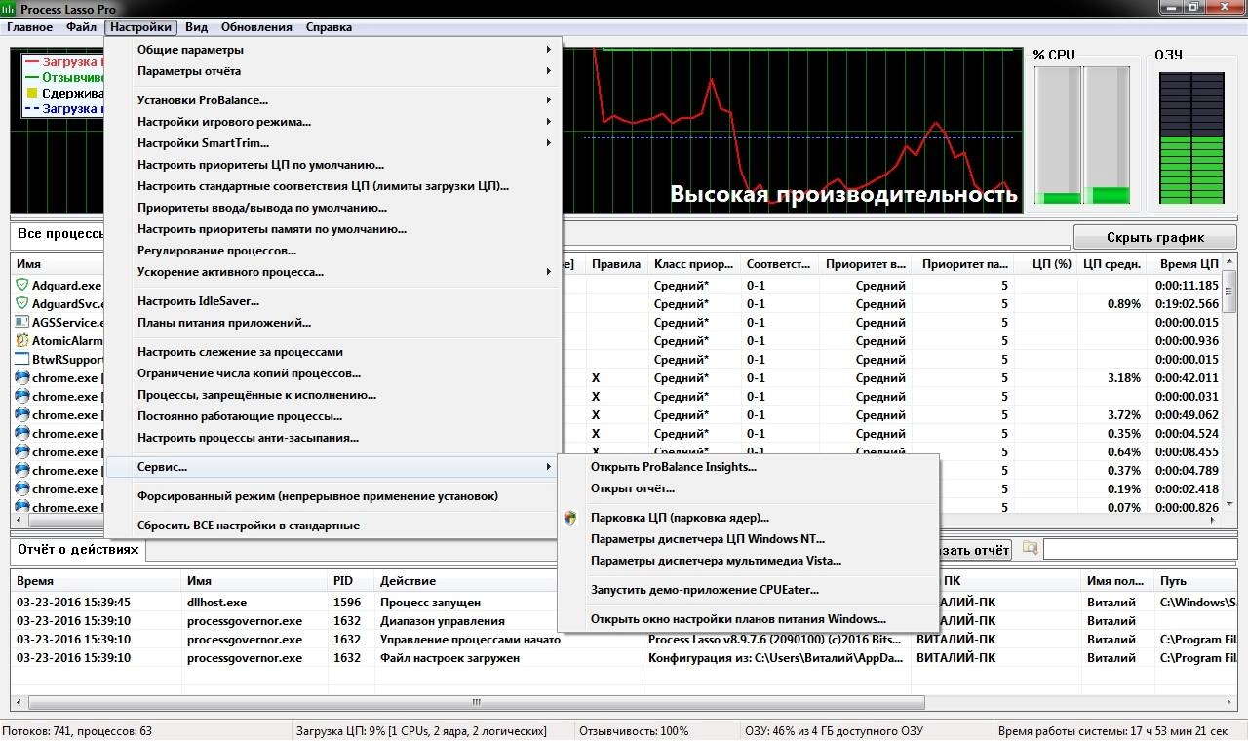Select Запустить демо-приложение CPUEater
This screenshot has height=741, width=1248.
(x=748, y=590)
